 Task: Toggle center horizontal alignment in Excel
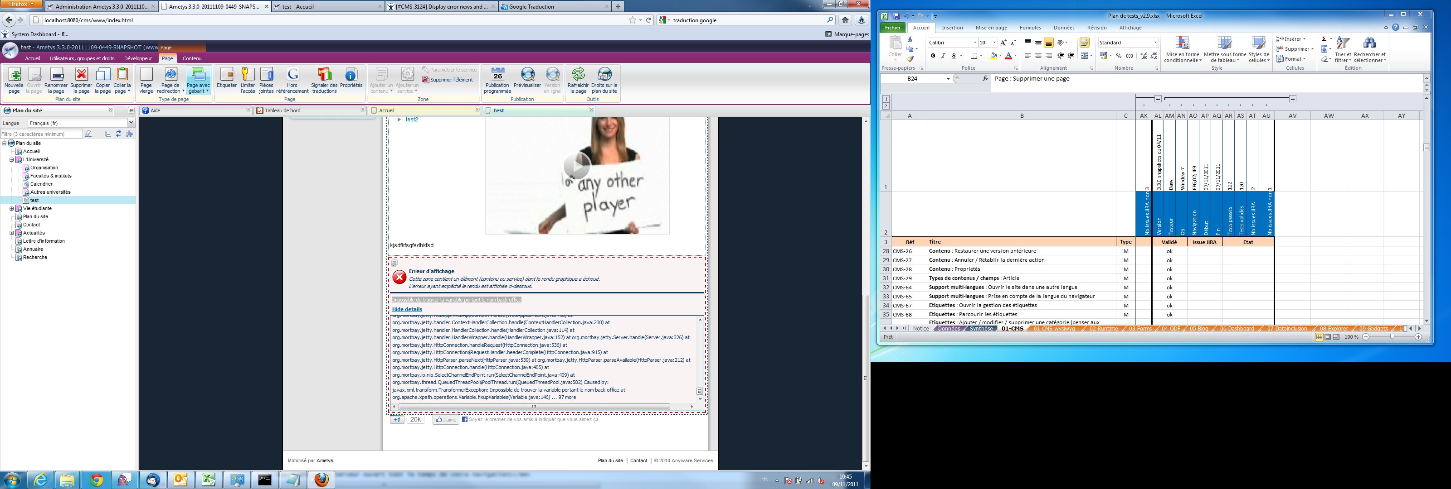tap(1038, 56)
